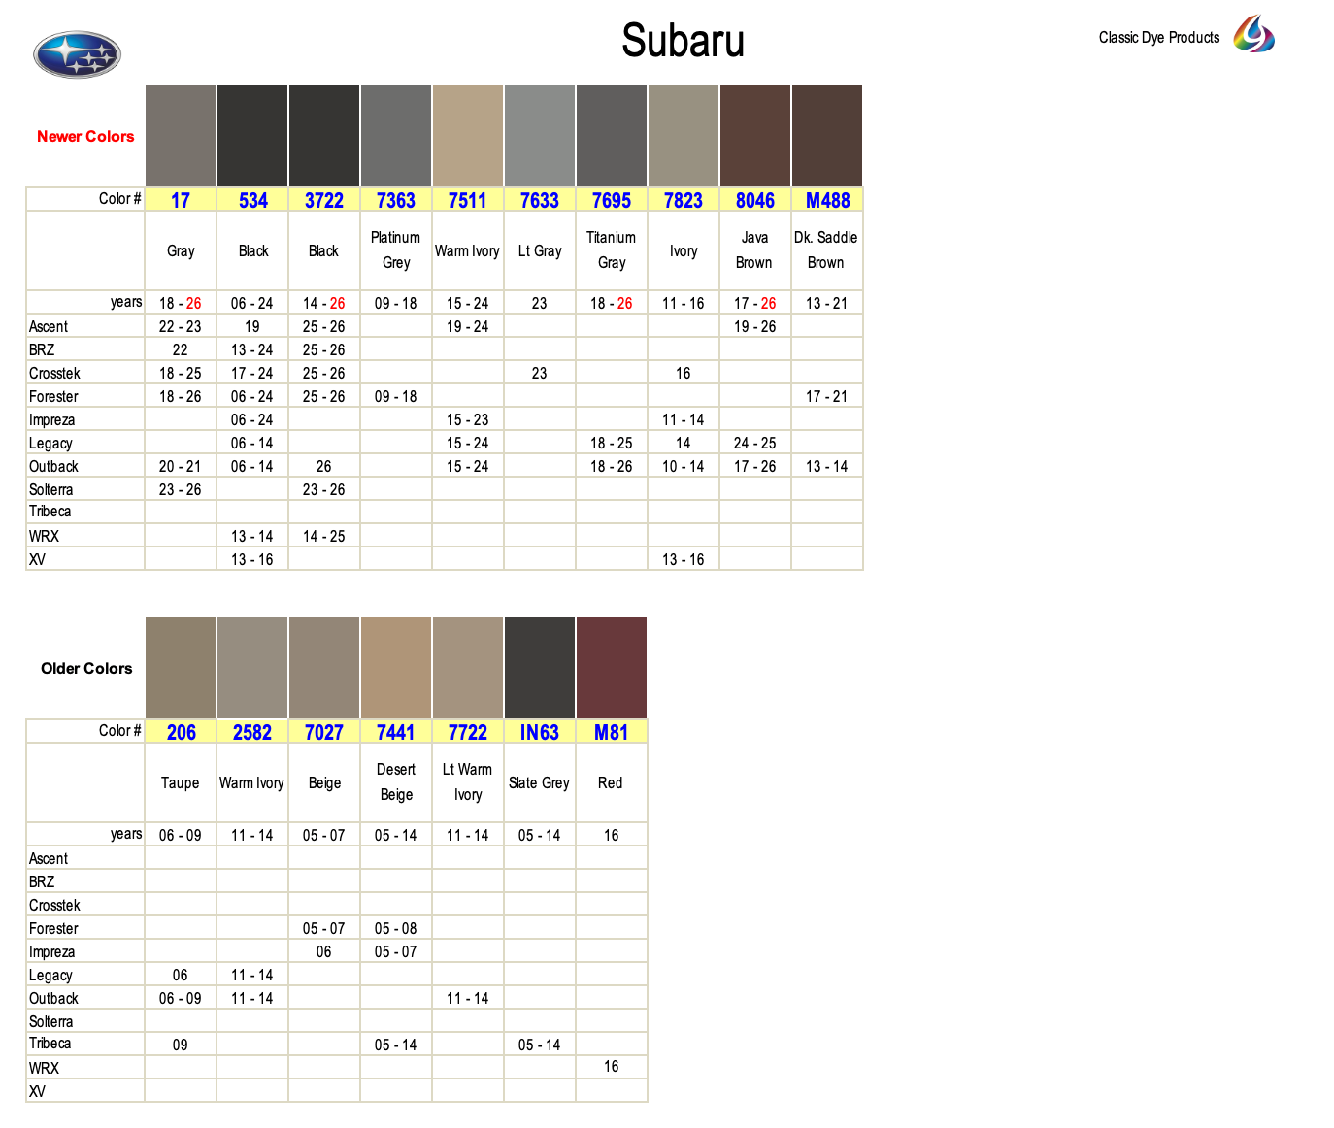Screen dimensions: 1334x1128
Task: Click WRX 14 - 25 Black cell
Action: [x=324, y=537]
